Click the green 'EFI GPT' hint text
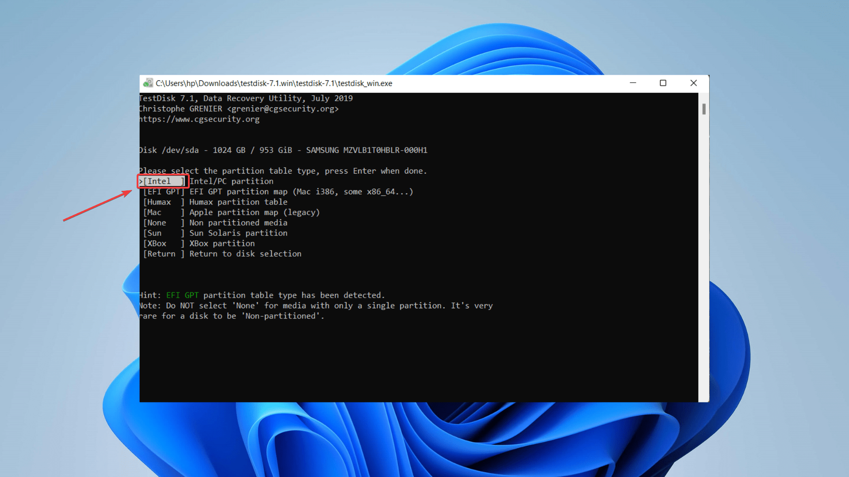The height and width of the screenshot is (477, 849). click(182, 295)
